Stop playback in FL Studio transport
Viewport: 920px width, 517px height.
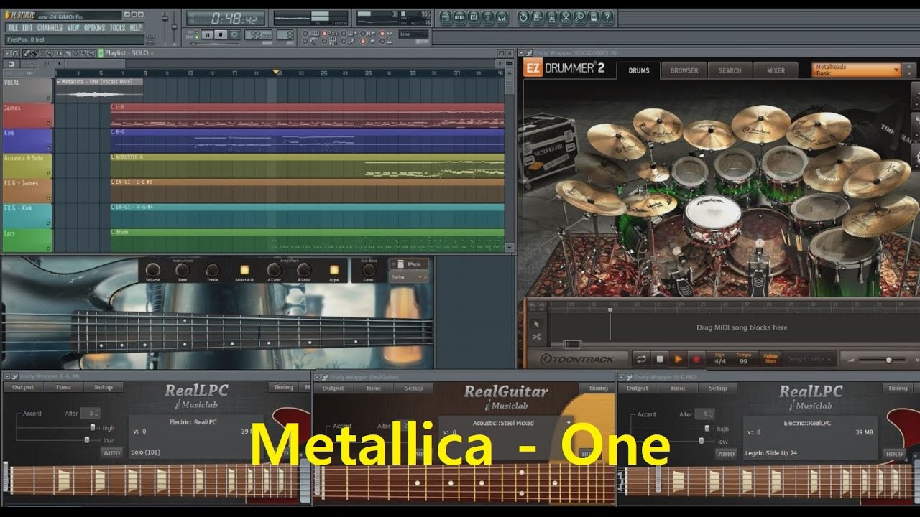coord(221,34)
